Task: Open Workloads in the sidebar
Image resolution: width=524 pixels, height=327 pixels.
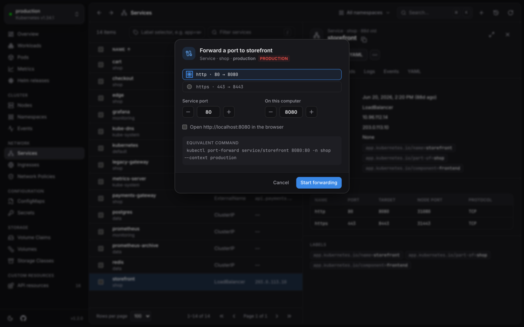Action: tap(44, 45)
